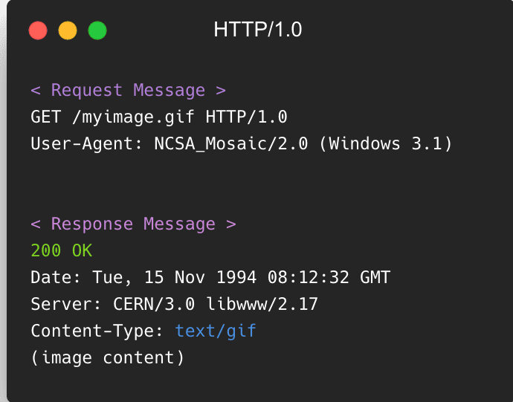Click the green 200 OK status
Viewport: 513px width, 402px height.
[62, 250]
